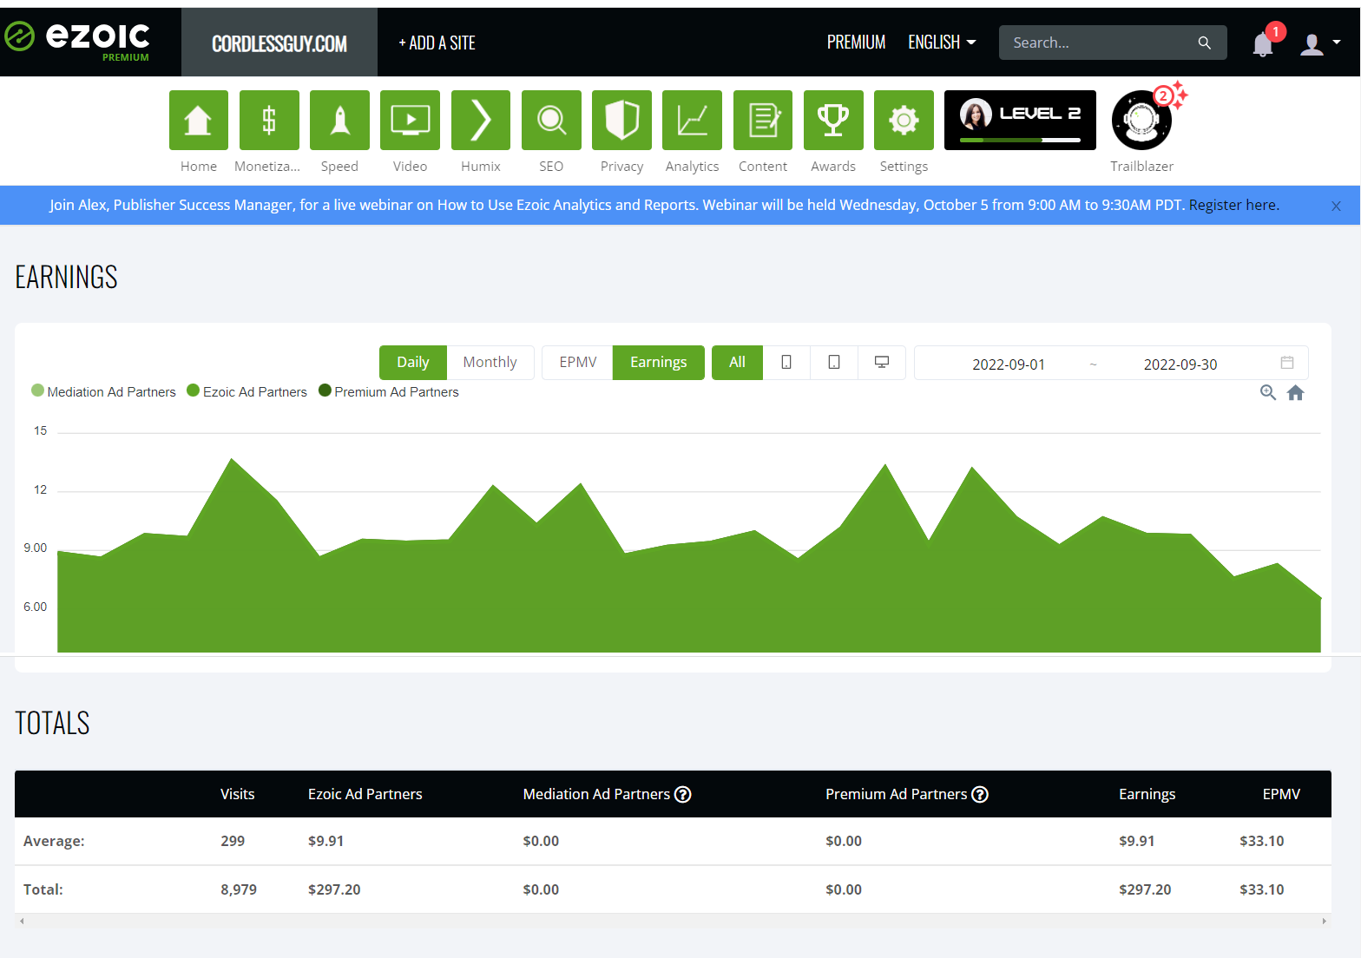Open the Monetization dollar icon
The height and width of the screenshot is (958, 1361).
pyautogui.click(x=269, y=120)
